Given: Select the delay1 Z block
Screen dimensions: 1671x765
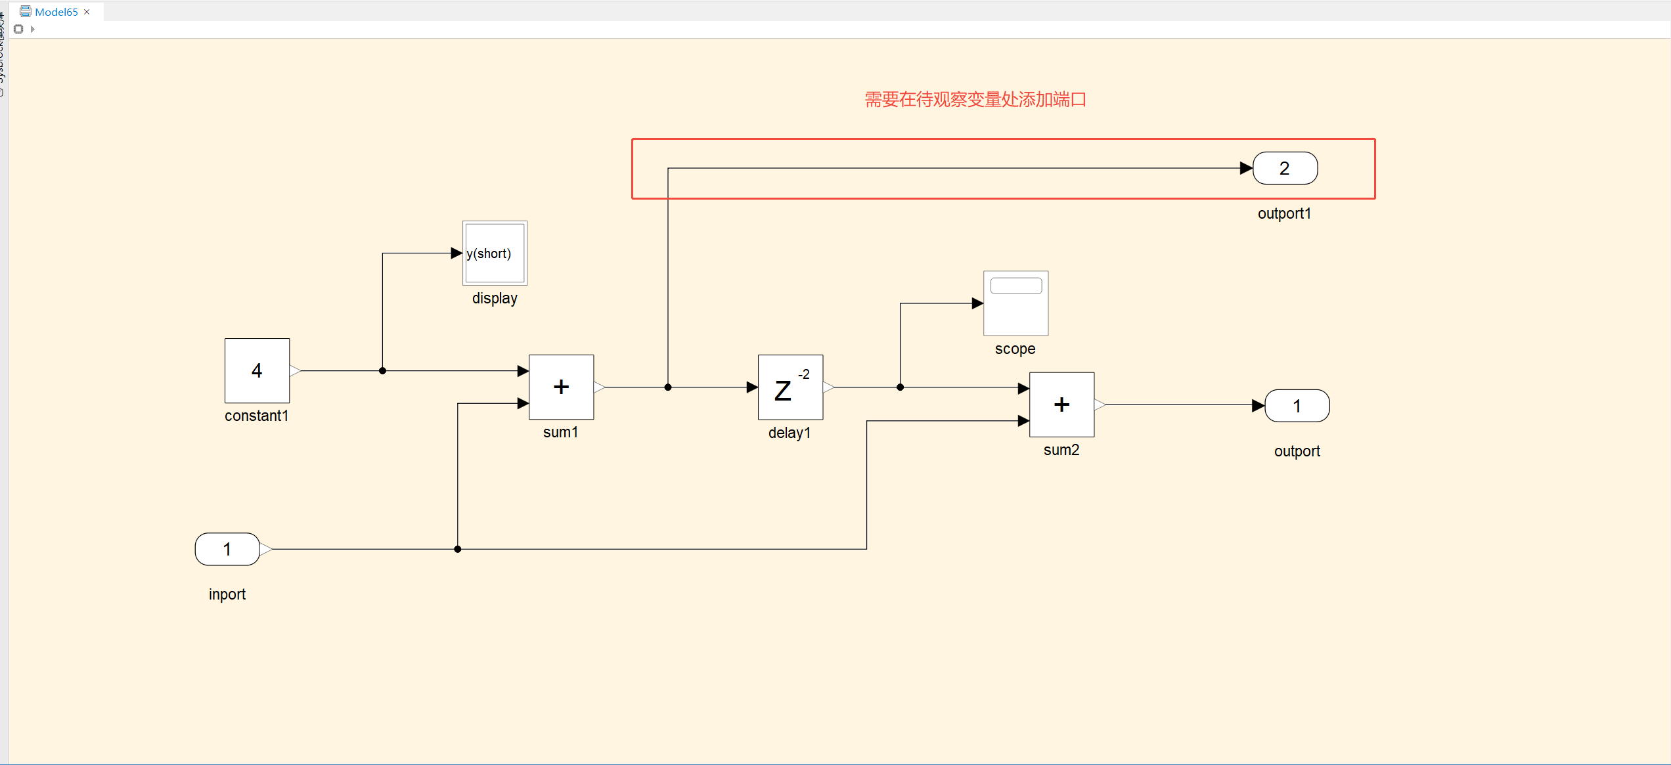Looking at the screenshot, I should pyautogui.click(x=790, y=387).
